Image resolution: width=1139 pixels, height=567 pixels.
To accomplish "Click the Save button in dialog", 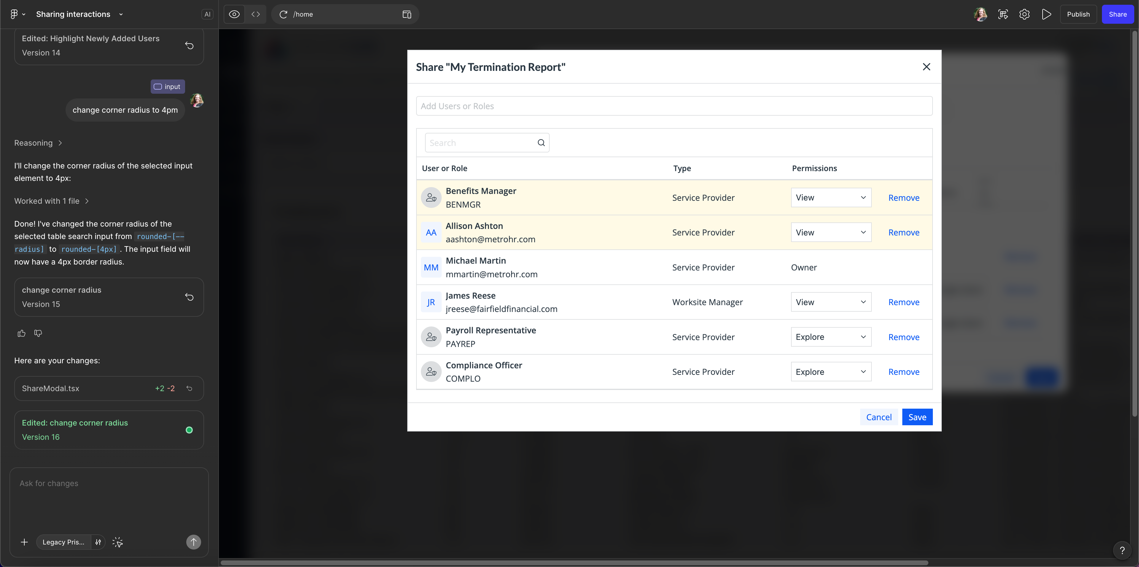I will (917, 417).
